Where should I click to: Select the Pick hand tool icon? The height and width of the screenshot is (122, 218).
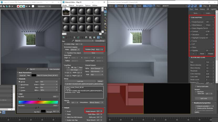click(x=154, y=6)
